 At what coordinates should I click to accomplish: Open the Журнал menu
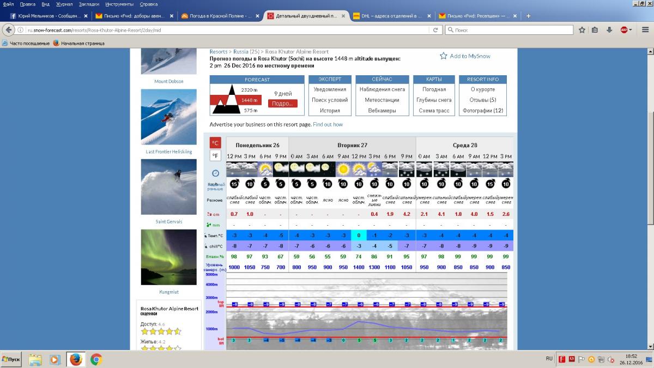[64, 4]
